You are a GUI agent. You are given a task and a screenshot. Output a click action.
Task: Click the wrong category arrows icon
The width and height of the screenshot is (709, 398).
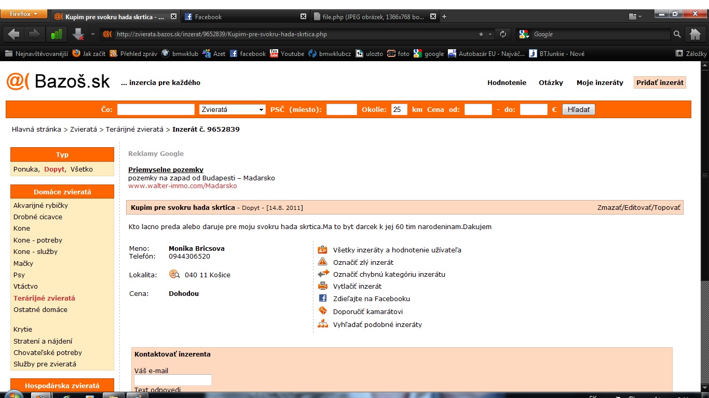coord(323,274)
